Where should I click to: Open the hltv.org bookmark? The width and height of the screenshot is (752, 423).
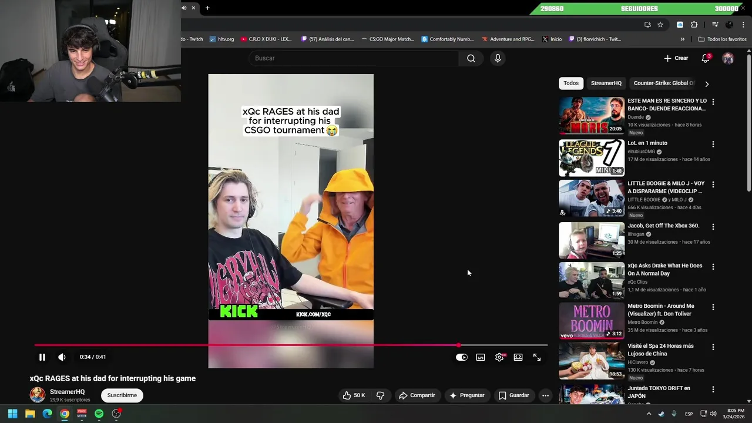(221, 39)
